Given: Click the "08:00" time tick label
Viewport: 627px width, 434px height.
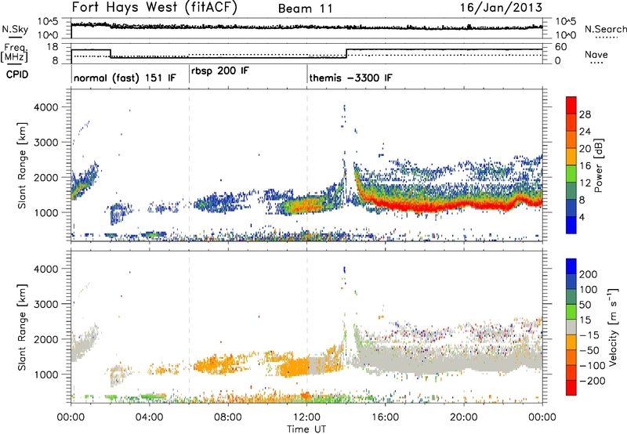Looking at the screenshot, I should (x=228, y=418).
